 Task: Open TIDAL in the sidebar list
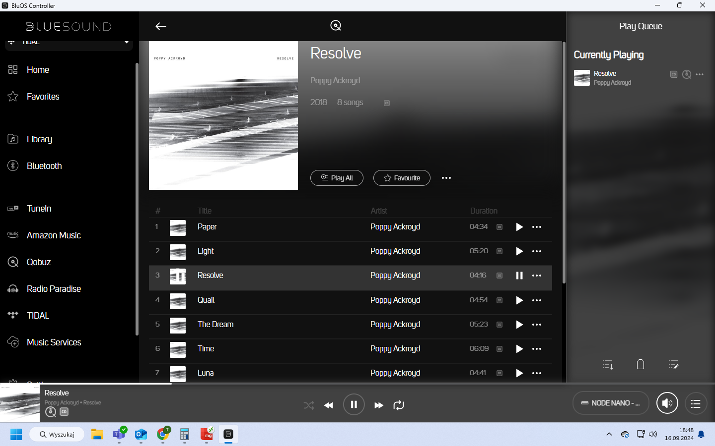pyautogui.click(x=38, y=316)
